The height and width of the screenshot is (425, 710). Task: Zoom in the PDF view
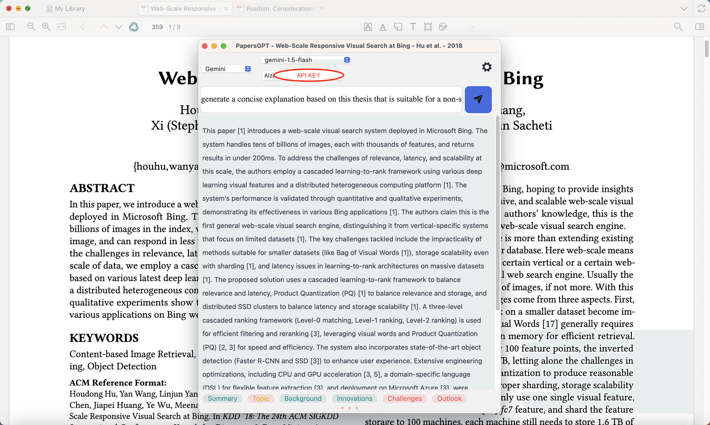pos(46,27)
